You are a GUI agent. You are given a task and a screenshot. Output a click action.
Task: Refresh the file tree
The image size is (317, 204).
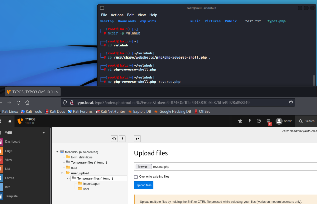(114, 139)
